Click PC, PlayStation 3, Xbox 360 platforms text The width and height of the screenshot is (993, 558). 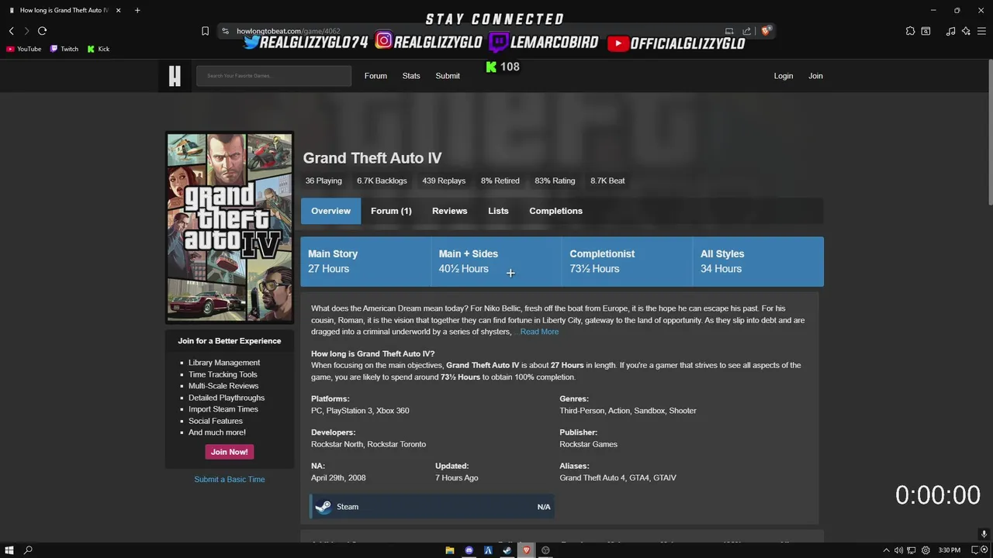[360, 411]
